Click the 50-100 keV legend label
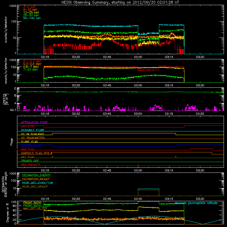The image size is (227, 227). [32, 18]
